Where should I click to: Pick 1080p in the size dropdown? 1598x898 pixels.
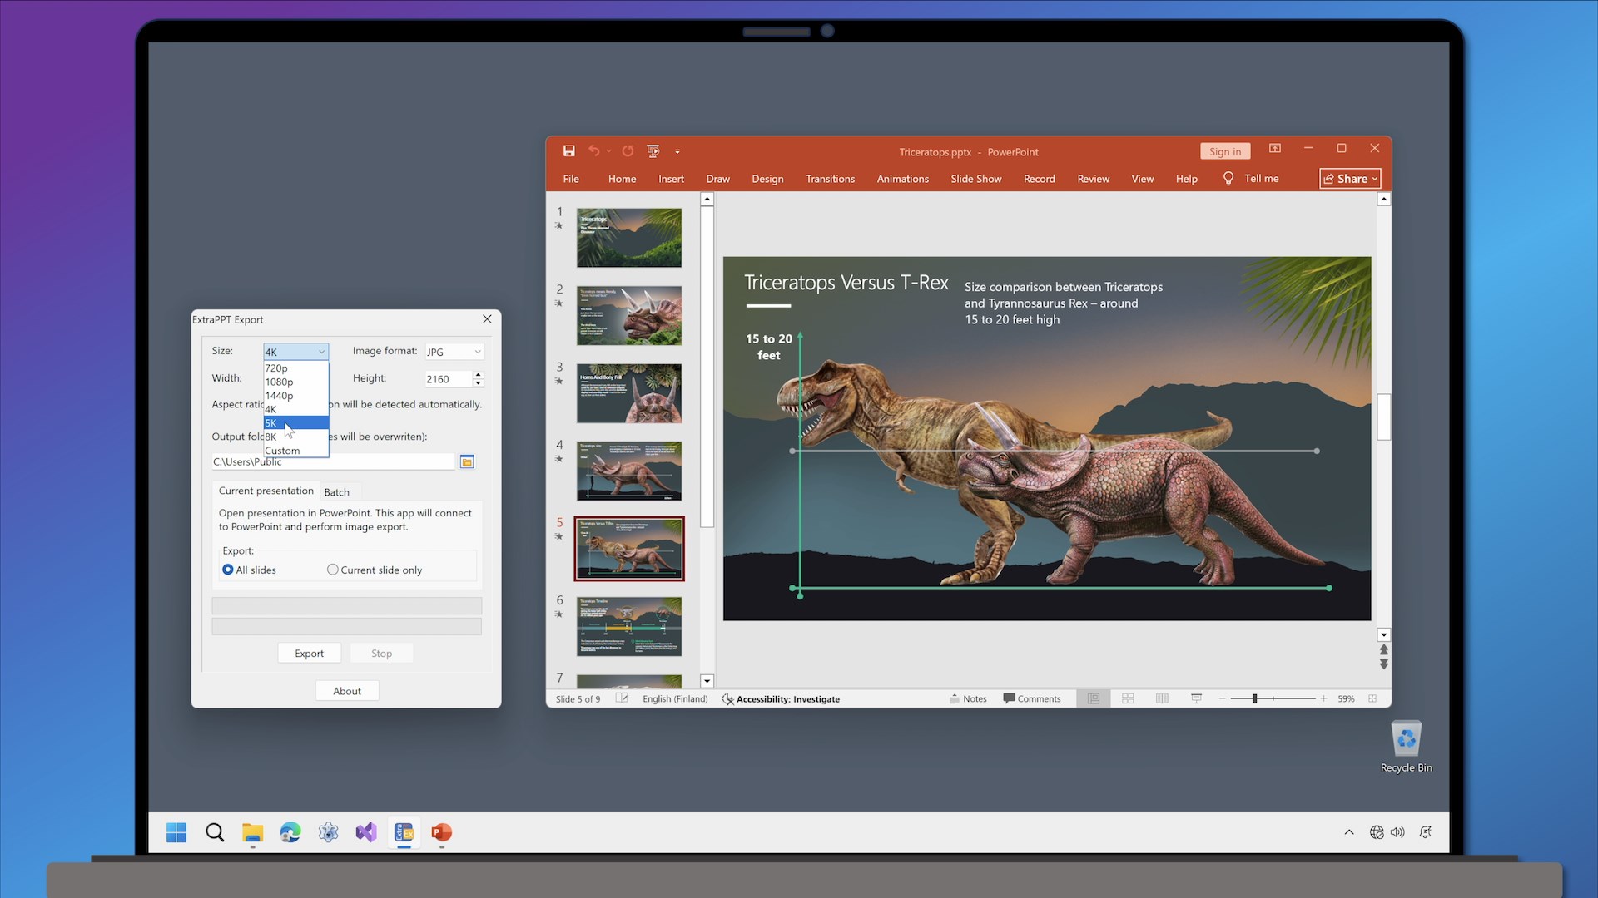295,382
